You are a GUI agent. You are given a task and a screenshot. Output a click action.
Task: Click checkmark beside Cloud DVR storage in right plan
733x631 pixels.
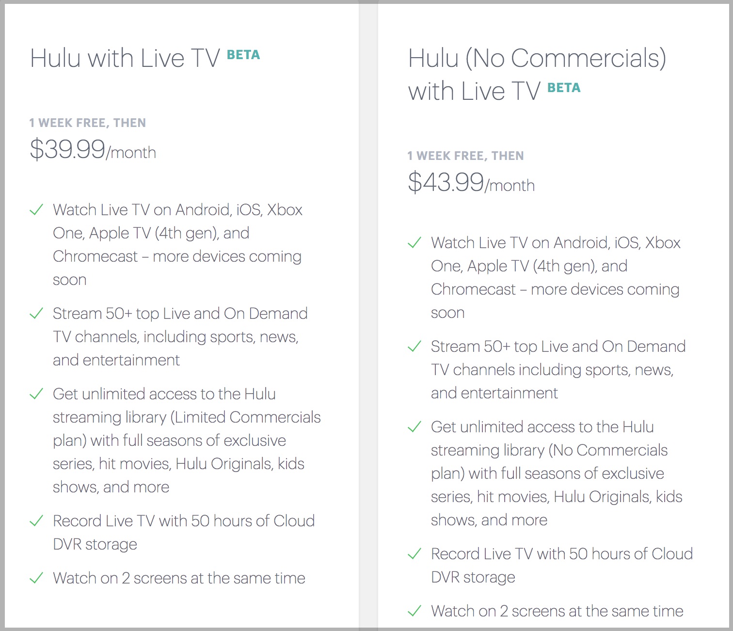414,554
